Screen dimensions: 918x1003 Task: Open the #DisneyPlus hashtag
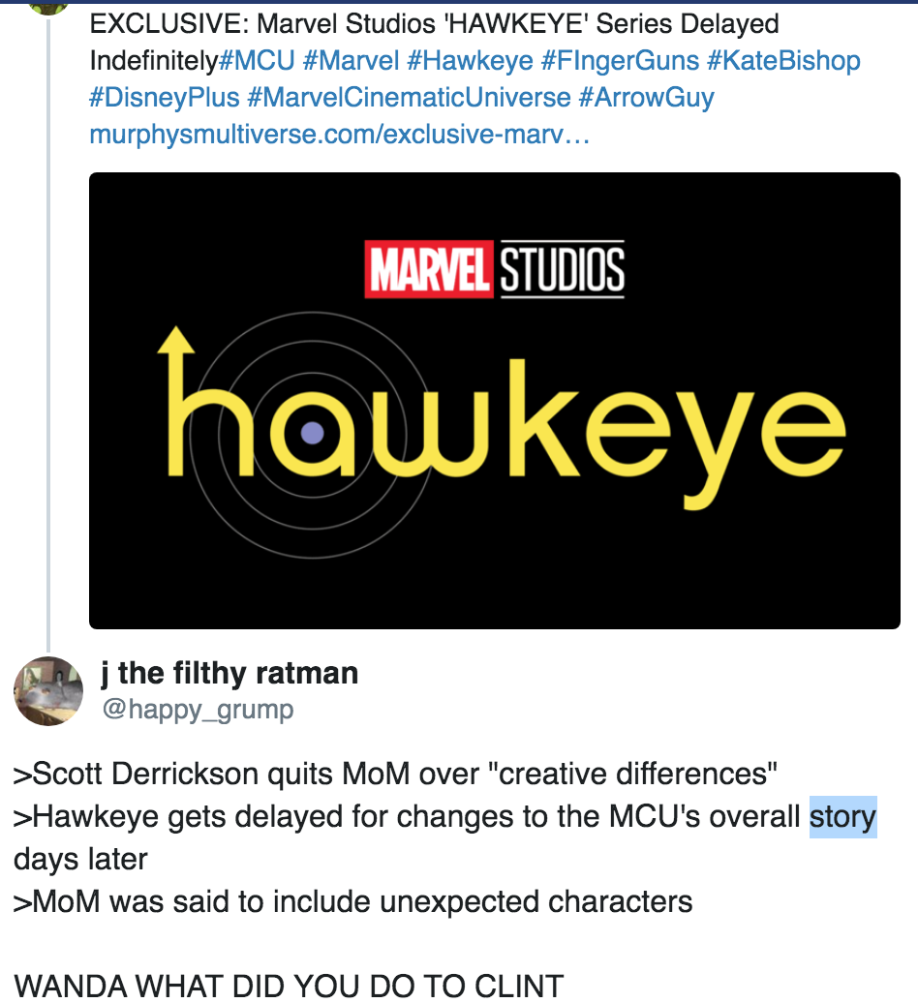(165, 97)
